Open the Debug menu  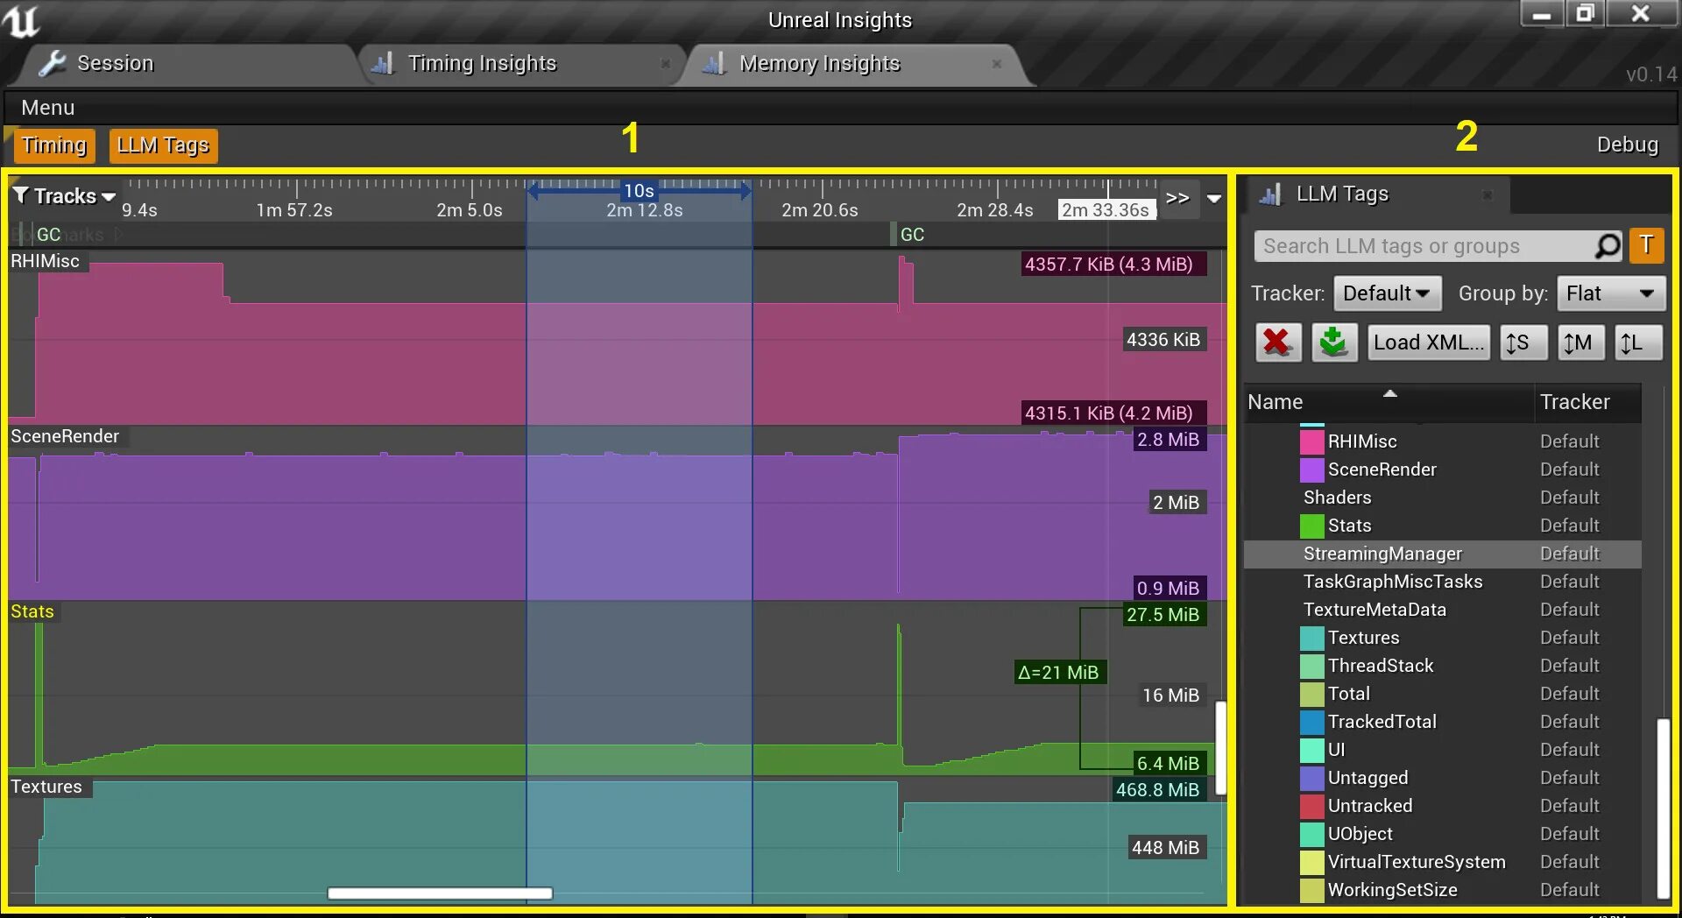click(1628, 145)
